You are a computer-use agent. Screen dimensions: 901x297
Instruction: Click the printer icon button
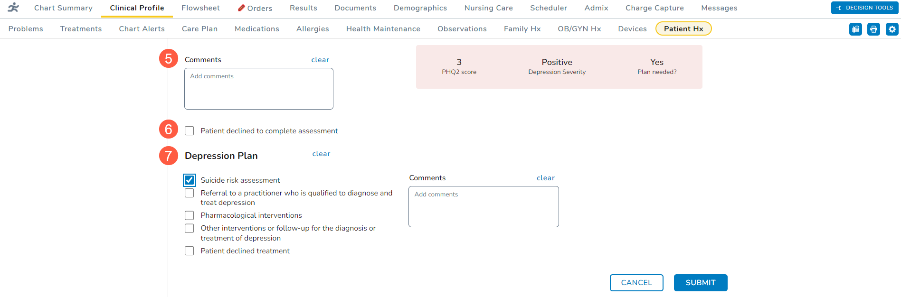[873, 29]
